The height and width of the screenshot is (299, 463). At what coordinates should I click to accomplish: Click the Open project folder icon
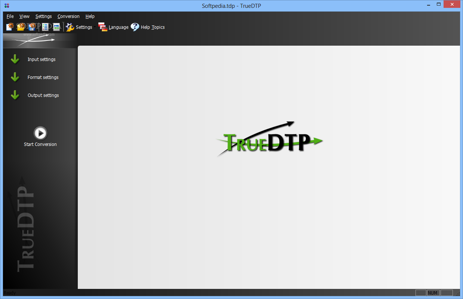tap(21, 27)
